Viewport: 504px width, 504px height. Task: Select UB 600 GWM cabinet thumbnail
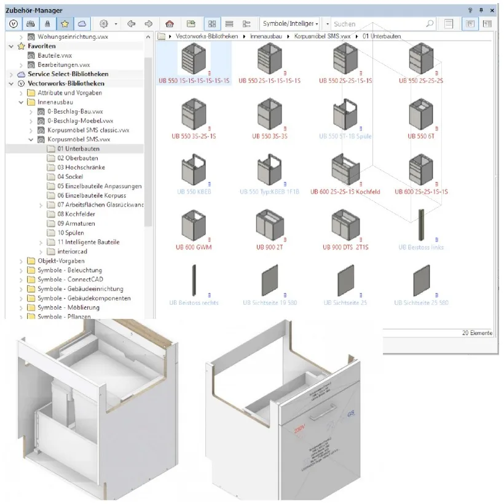194,230
